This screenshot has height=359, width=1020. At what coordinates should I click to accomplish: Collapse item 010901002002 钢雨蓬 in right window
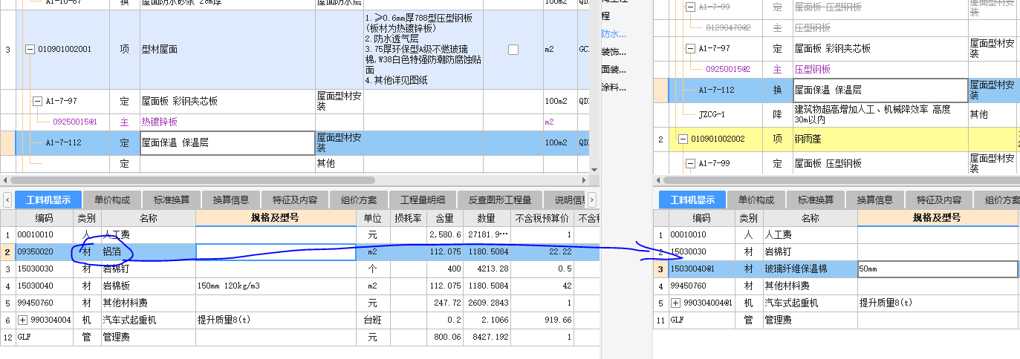coord(683,139)
